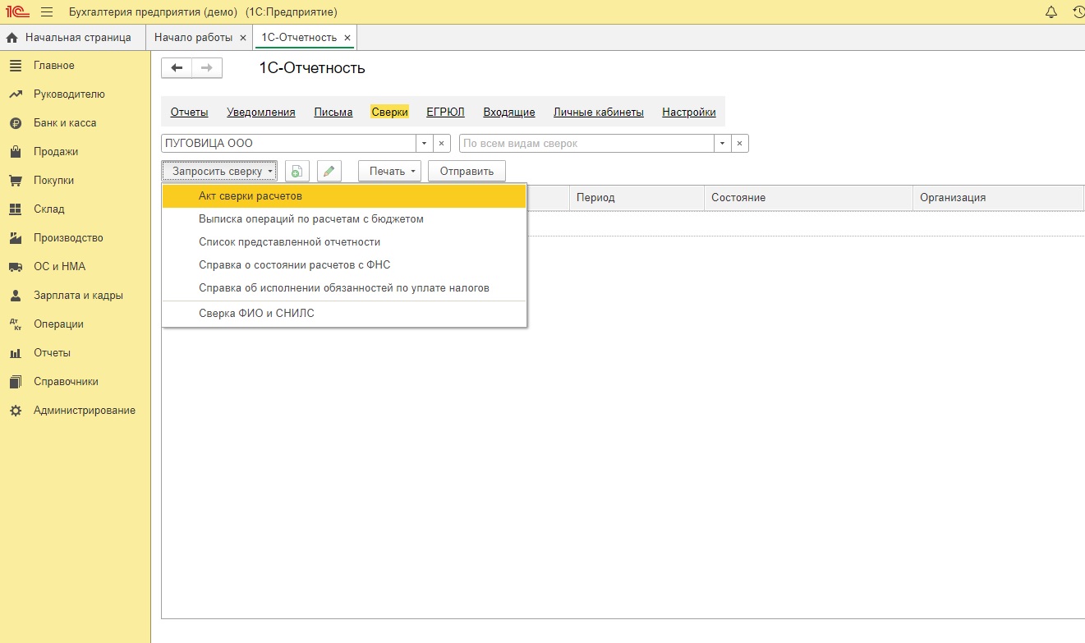Sort by Период column header
The image size is (1085, 643).
coord(637,198)
